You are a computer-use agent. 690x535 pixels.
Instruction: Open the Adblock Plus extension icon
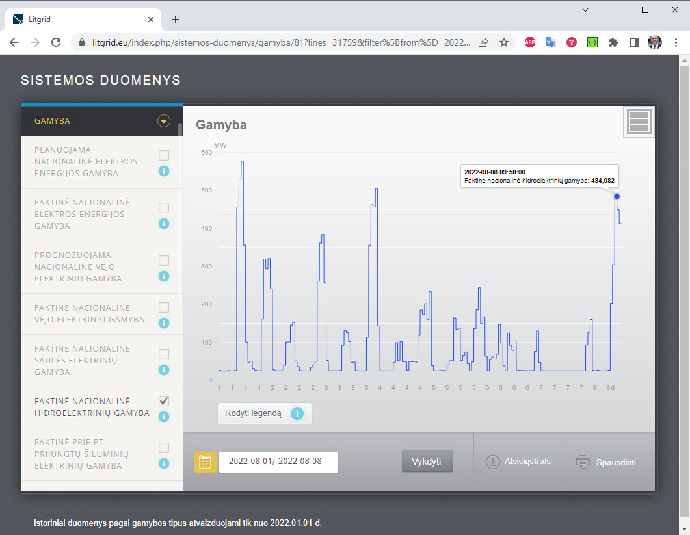tap(530, 42)
